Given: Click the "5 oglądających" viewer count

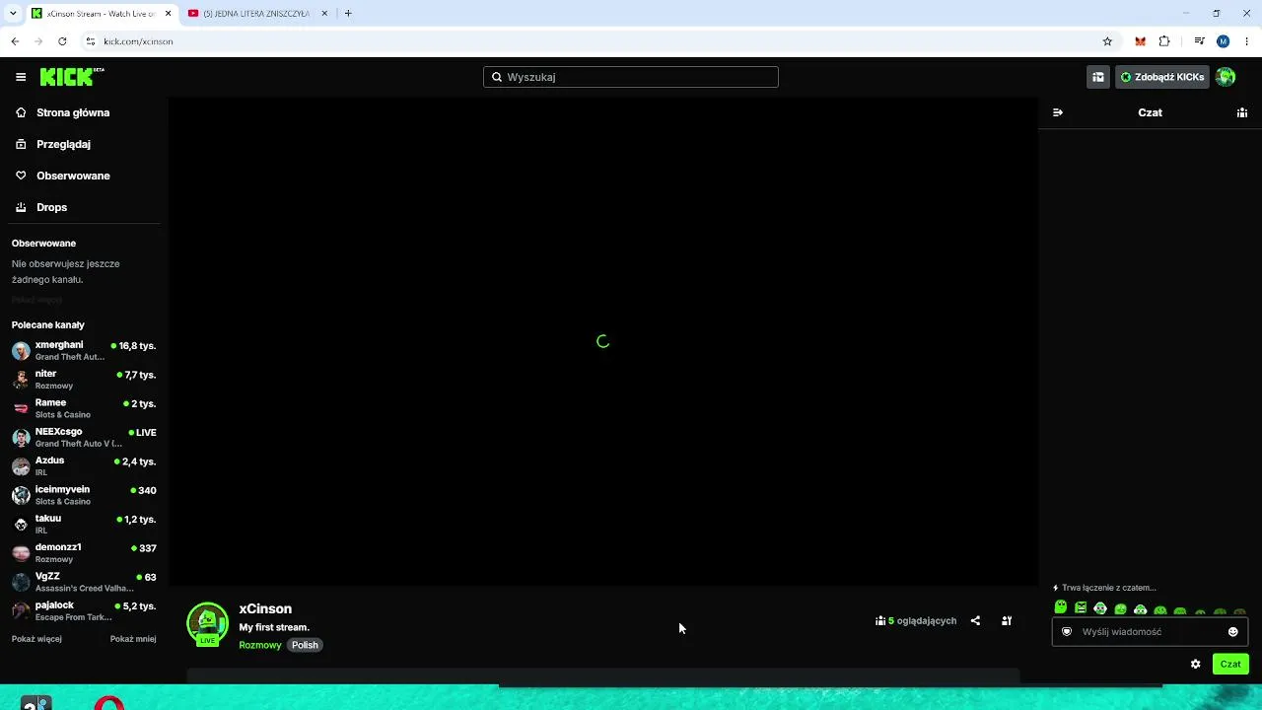Looking at the screenshot, I should click(916, 621).
